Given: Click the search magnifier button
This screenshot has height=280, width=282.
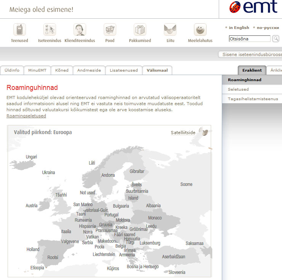Looking at the screenshot, I should pos(276,38).
